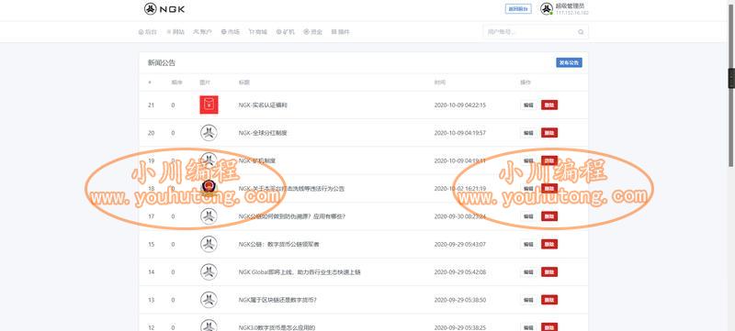Viewport: 735px width, 331px height.
Task: Open the 矿机 navigation menu
Action: coord(286,32)
